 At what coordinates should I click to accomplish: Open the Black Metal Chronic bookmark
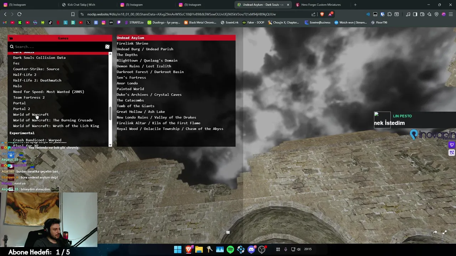tap(200, 22)
